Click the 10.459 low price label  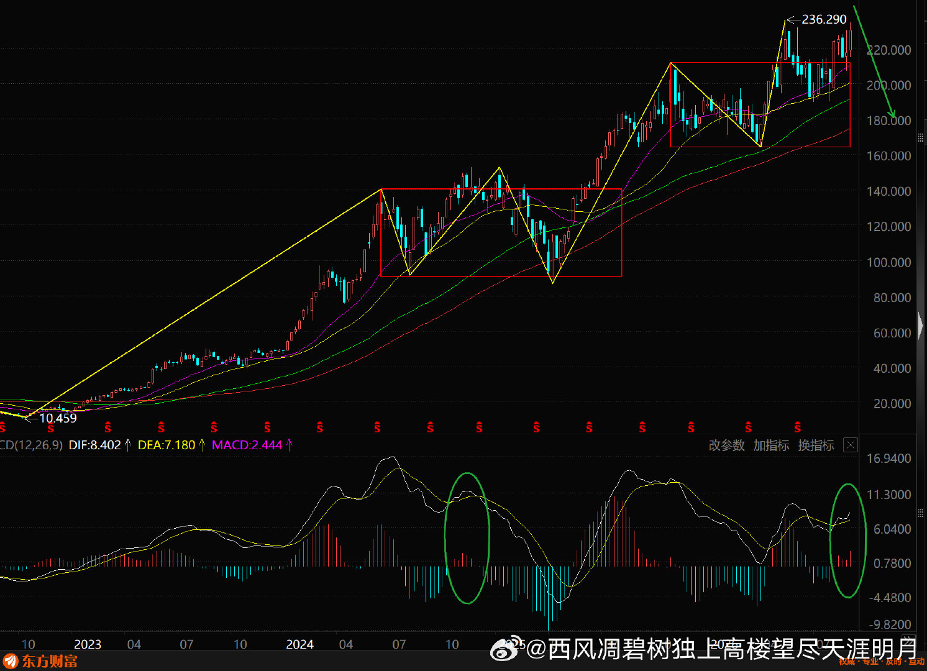coord(58,418)
